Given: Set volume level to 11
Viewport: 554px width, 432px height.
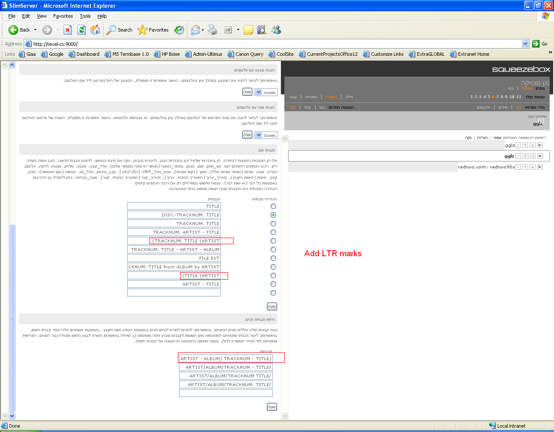Looking at the screenshot, I should pos(519,97).
